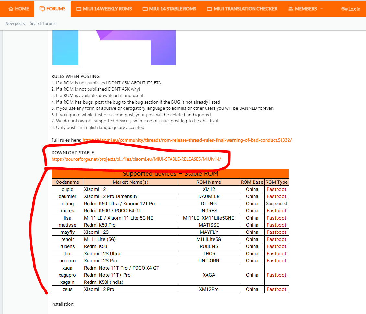366x314 pixels.
Task: Click the XM12 ROM name cell
Action: (x=209, y=189)
